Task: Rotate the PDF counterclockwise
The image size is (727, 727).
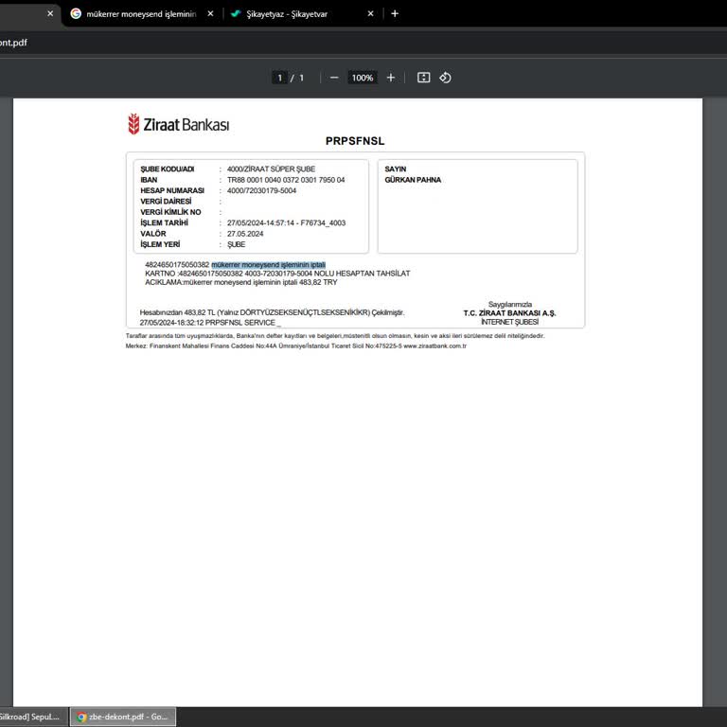Action: [x=445, y=78]
